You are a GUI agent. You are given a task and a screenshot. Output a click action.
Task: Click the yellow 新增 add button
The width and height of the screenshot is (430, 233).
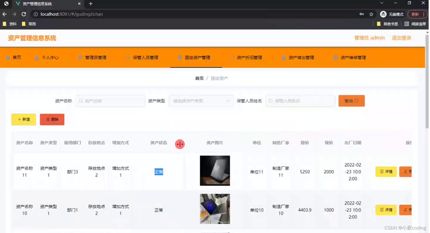[24, 119]
